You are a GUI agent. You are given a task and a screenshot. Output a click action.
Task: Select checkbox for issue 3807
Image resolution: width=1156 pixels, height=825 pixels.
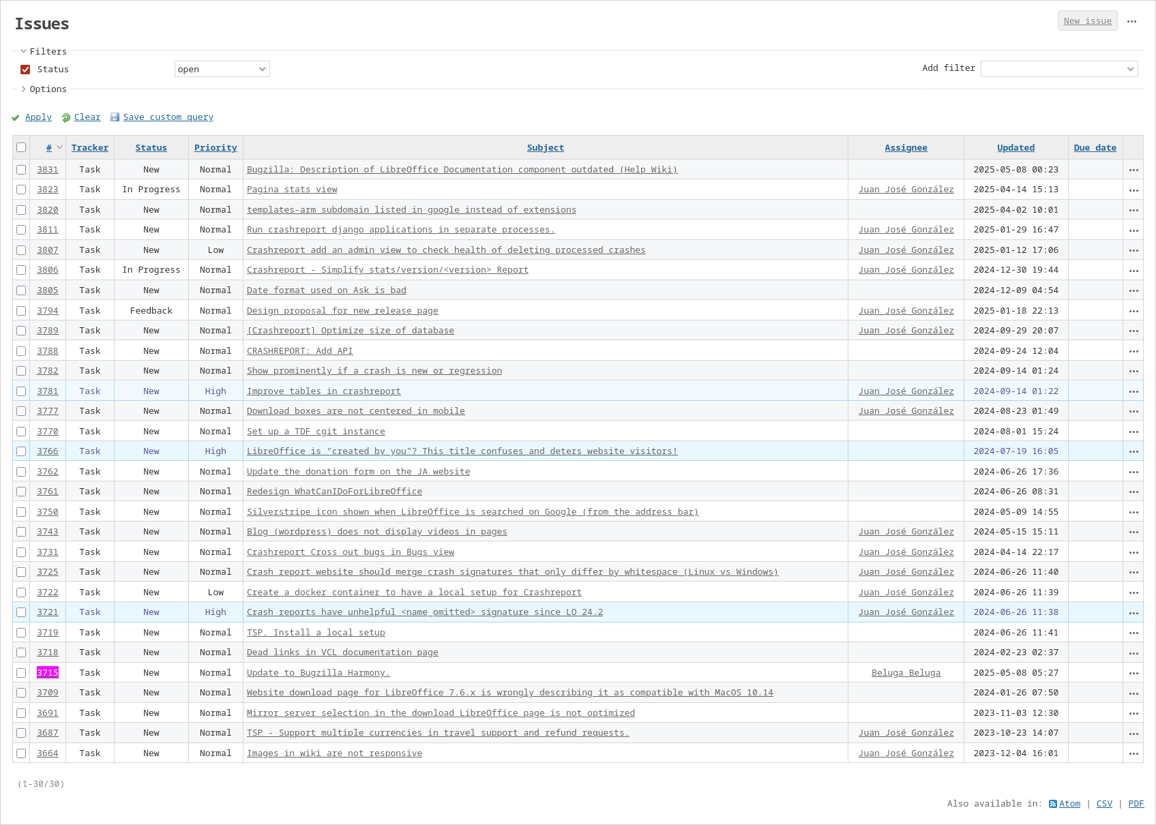point(21,250)
